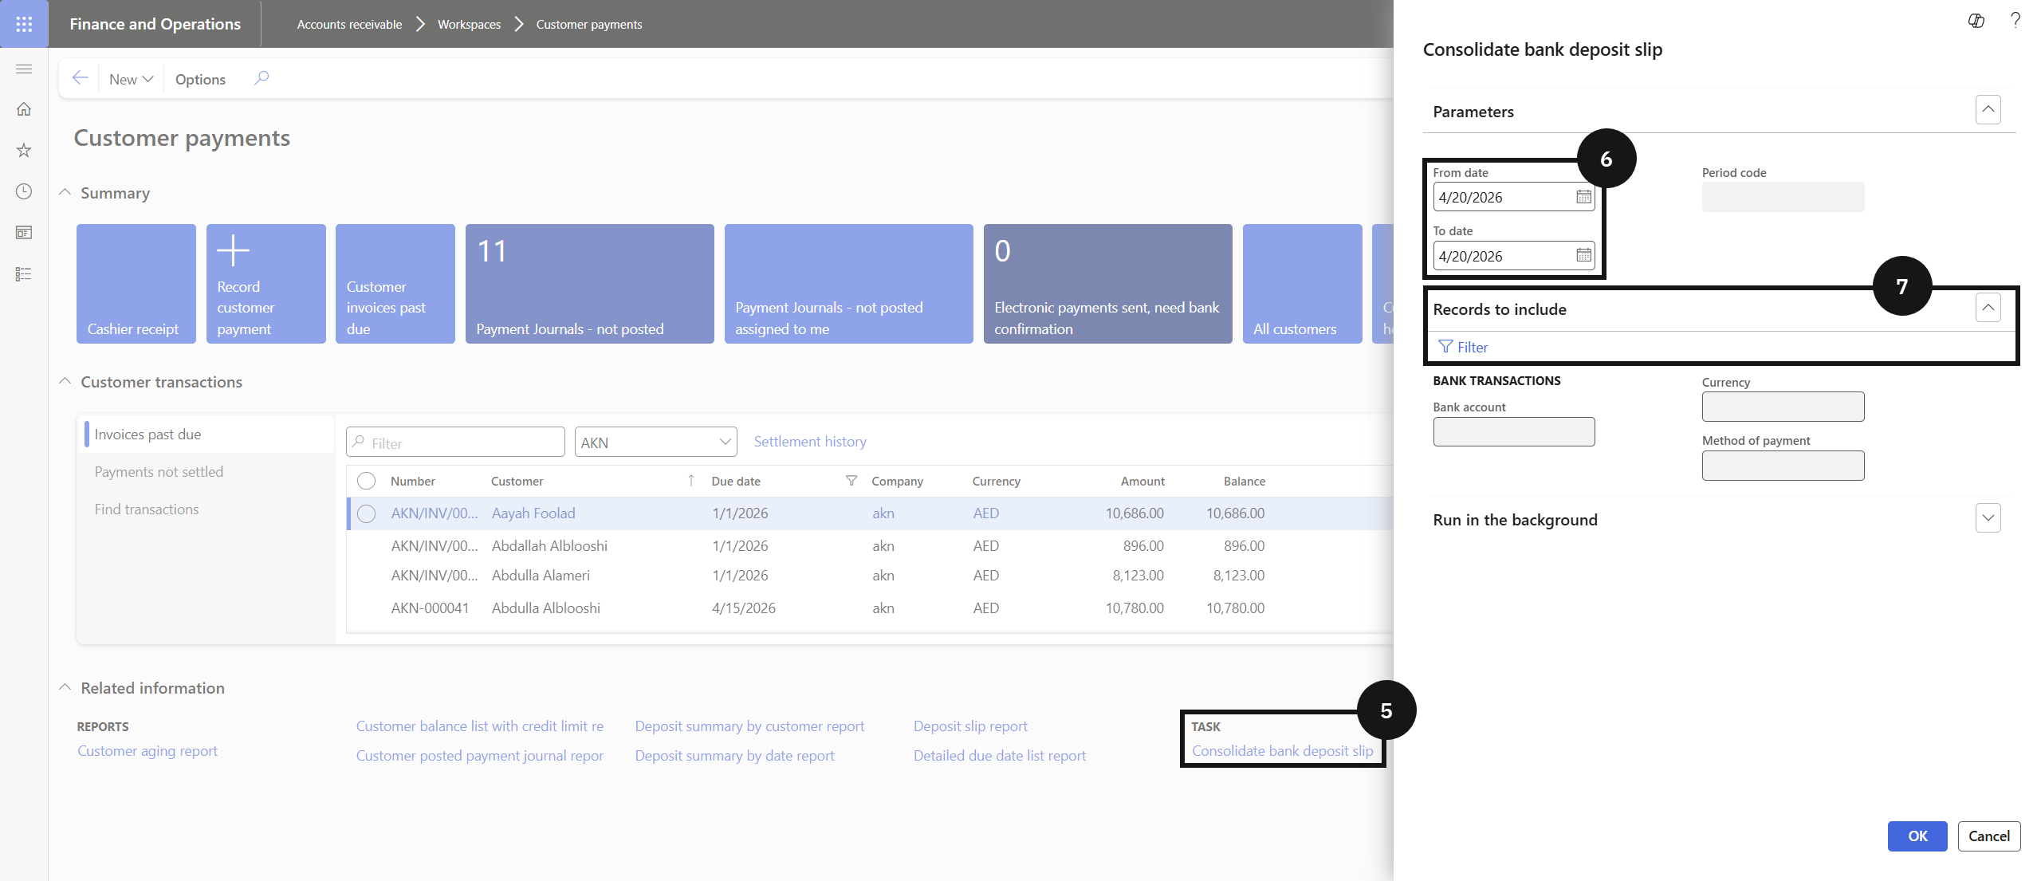The width and height of the screenshot is (2041, 881).
Task: Click the Balance column header
Action: 1245,481
